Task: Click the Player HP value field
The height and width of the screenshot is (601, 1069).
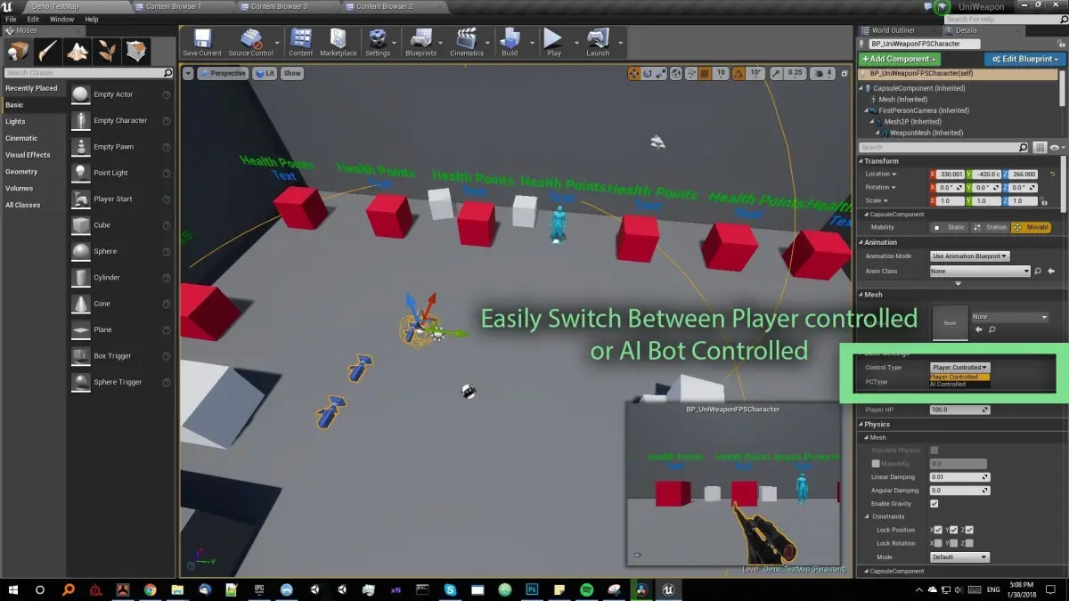Action: (959, 410)
